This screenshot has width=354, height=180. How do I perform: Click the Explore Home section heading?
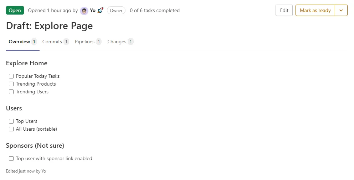tap(27, 63)
